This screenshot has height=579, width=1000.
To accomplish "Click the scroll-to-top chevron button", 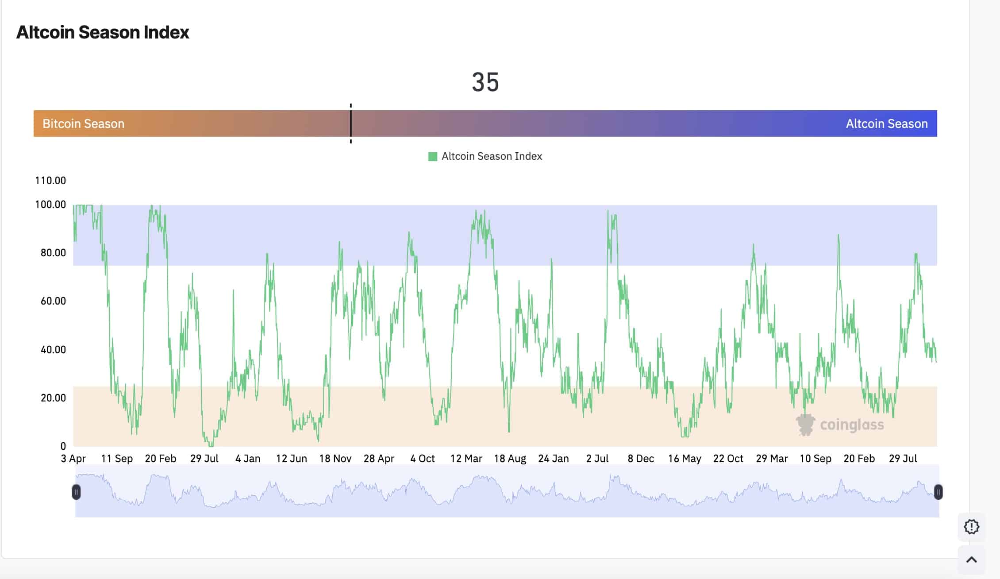I will [x=971, y=560].
